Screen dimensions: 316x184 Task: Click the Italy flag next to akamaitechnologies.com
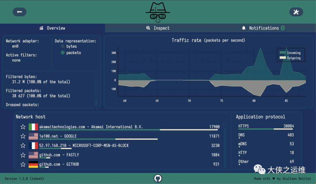tap(33, 127)
